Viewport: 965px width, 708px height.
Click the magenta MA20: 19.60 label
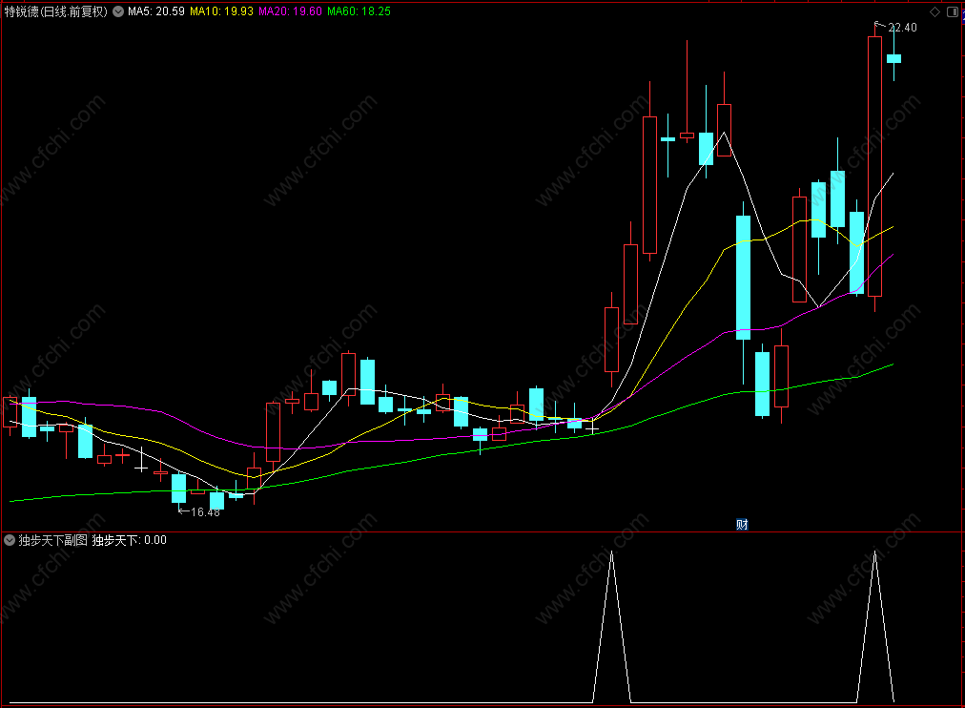pos(290,11)
